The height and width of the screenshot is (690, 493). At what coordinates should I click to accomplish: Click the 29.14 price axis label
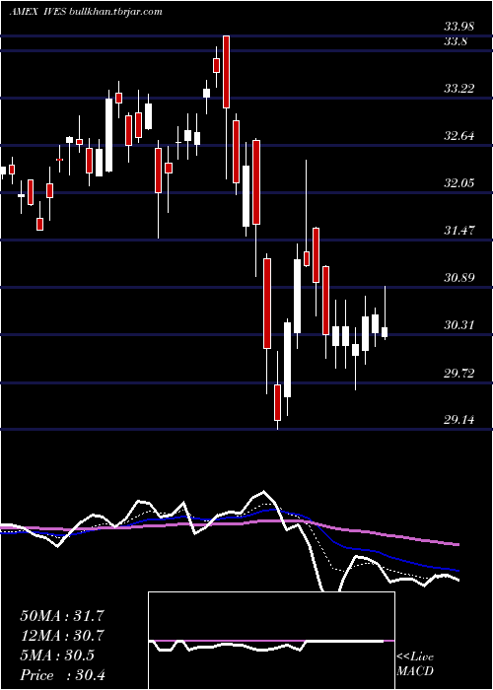[459, 420]
